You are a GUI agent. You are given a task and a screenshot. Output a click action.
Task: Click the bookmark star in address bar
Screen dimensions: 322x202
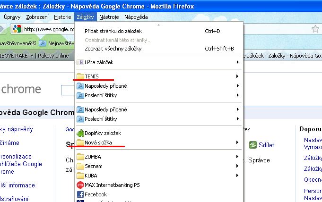point(315,29)
